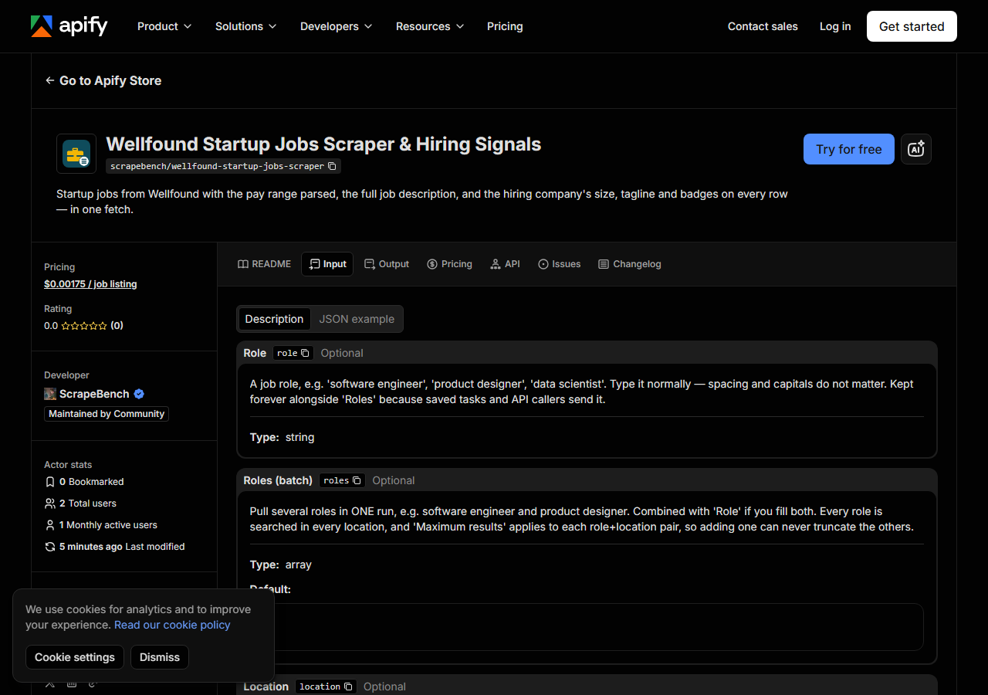This screenshot has width=988, height=695.
Task: Click the Total users icon
Action: (50, 503)
